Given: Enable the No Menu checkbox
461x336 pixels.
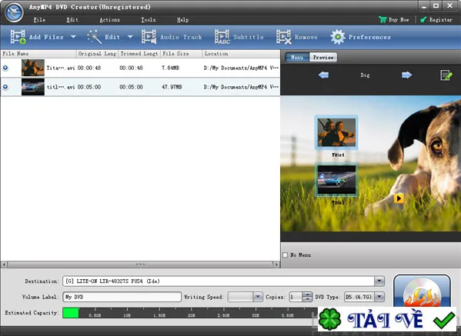Looking at the screenshot, I should click(x=285, y=255).
